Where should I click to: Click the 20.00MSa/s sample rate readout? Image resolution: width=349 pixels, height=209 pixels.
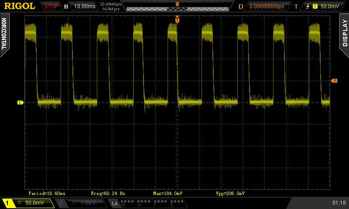click(x=111, y=4)
